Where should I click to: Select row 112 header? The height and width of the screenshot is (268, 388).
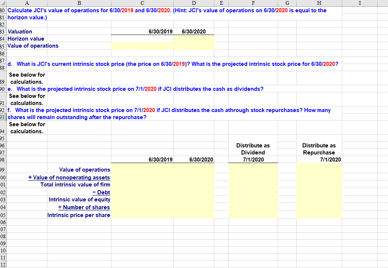click(3, 265)
